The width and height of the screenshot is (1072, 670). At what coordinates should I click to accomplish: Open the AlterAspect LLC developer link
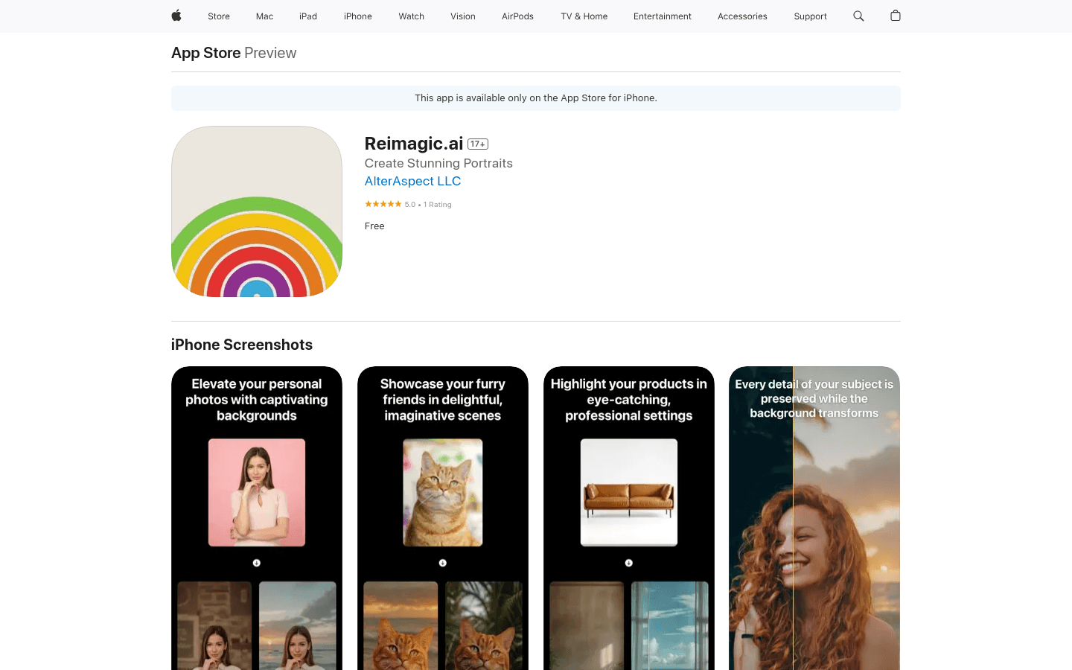click(412, 181)
